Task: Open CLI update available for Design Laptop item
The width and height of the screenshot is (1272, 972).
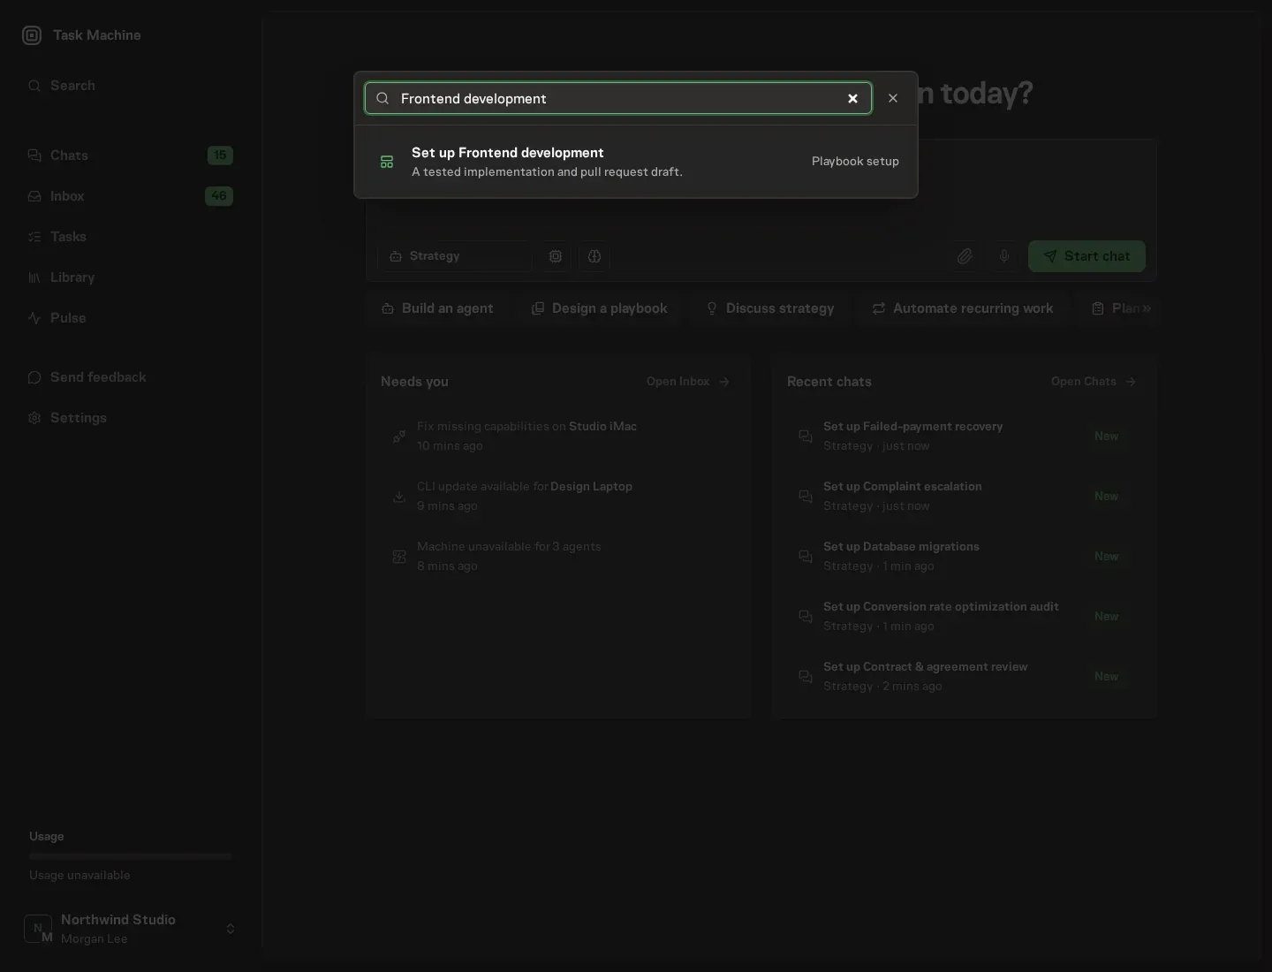Action: [x=558, y=496]
